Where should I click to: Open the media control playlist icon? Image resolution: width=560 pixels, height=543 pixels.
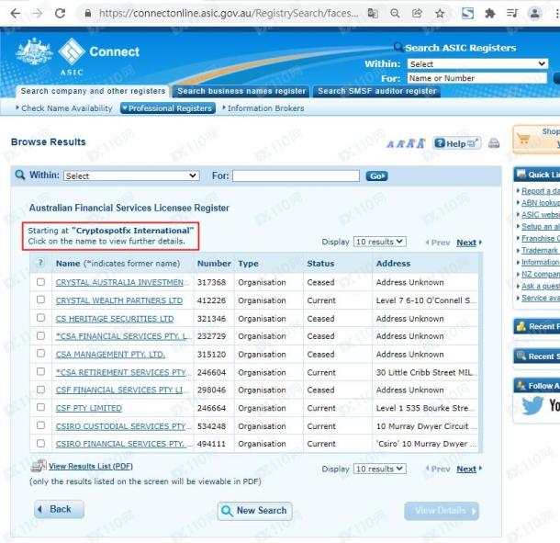[512, 14]
